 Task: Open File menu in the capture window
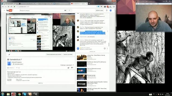click(137, 4)
